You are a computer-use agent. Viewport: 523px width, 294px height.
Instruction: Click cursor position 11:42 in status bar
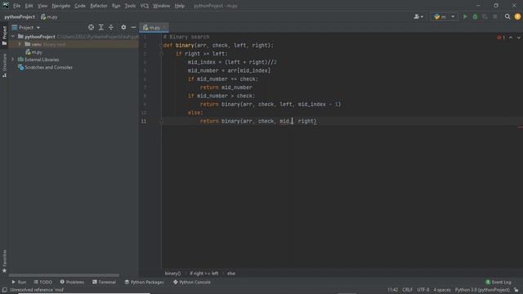click(392, 290)
